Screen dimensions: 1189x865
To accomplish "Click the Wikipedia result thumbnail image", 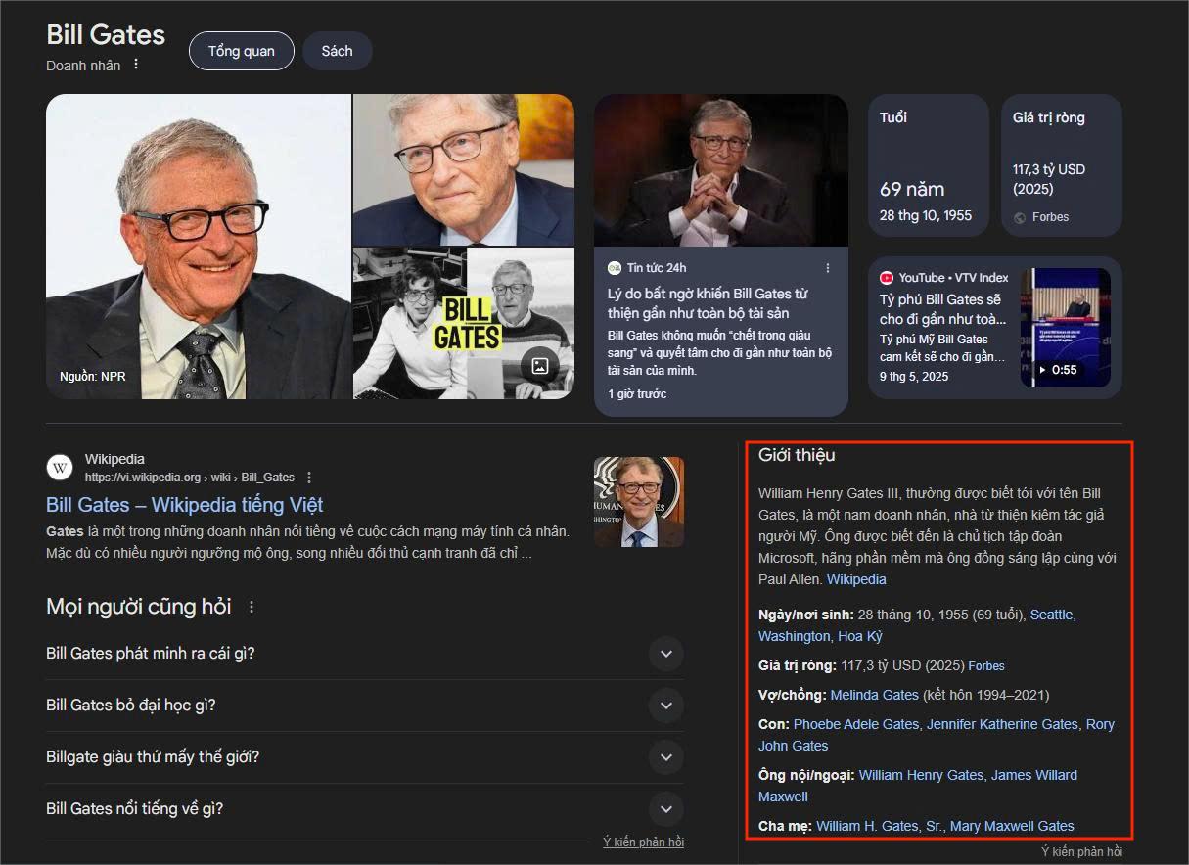I will 639,502.
